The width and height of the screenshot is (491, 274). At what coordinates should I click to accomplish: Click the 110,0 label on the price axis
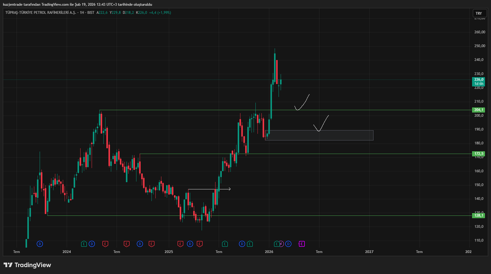[x=479, y=241]
